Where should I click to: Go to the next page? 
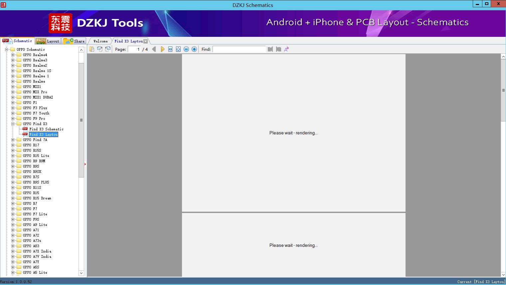pyautogui.click(x=162, y=49)
